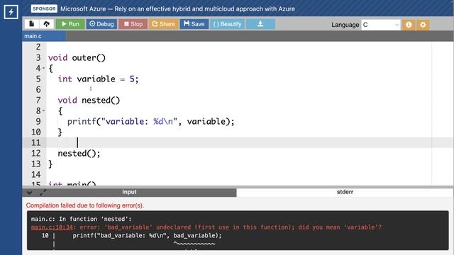
Task: Click the OnlineGDB lightning logo
Action: point(11,12)
